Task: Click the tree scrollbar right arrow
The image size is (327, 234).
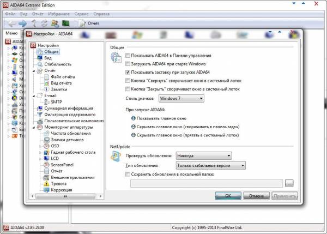Action: 101,196
